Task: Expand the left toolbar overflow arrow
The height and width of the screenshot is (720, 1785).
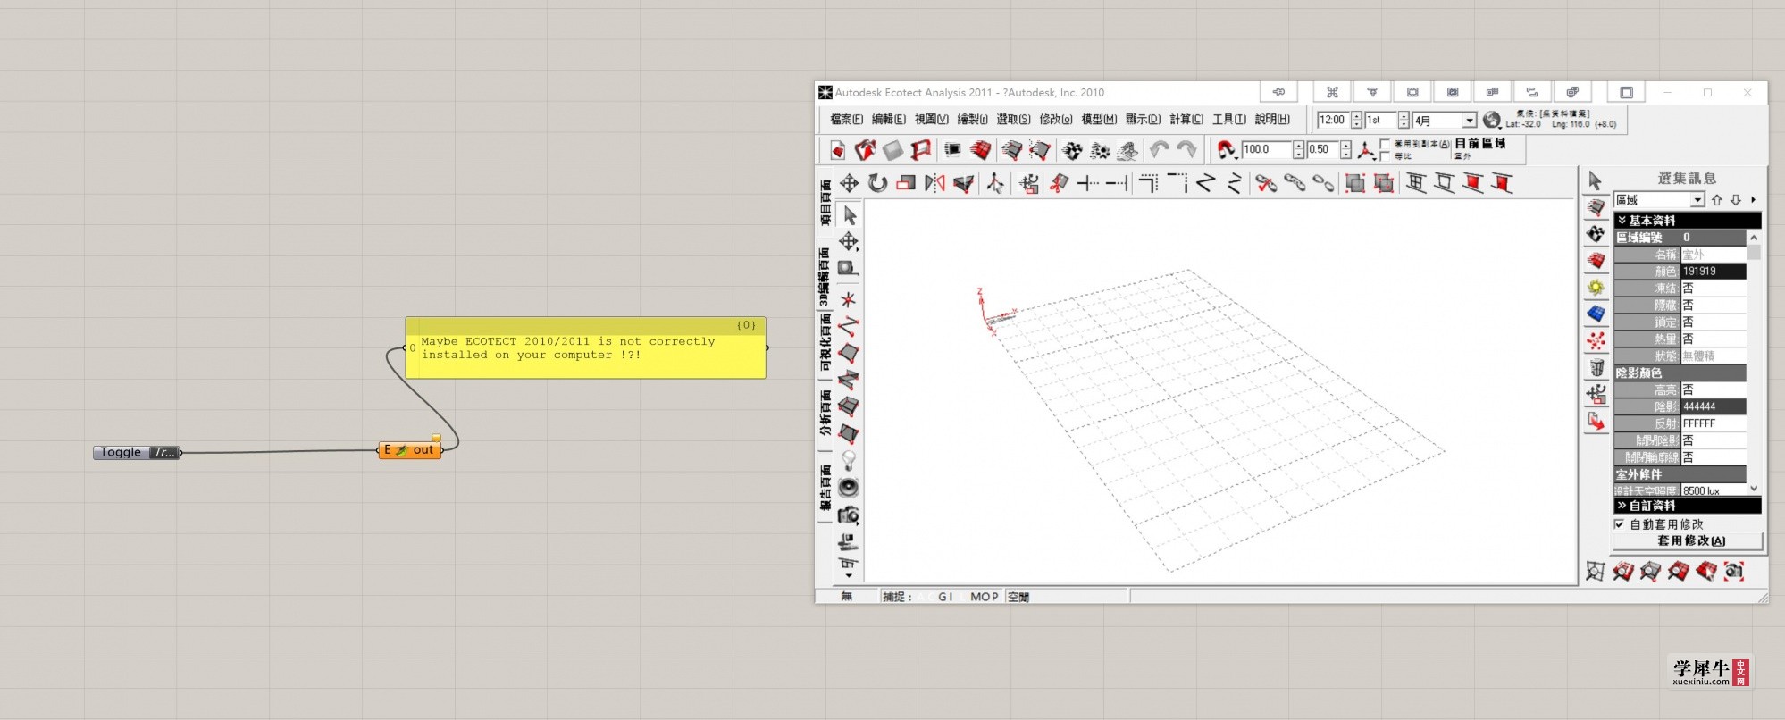Action: pos(849,576)
